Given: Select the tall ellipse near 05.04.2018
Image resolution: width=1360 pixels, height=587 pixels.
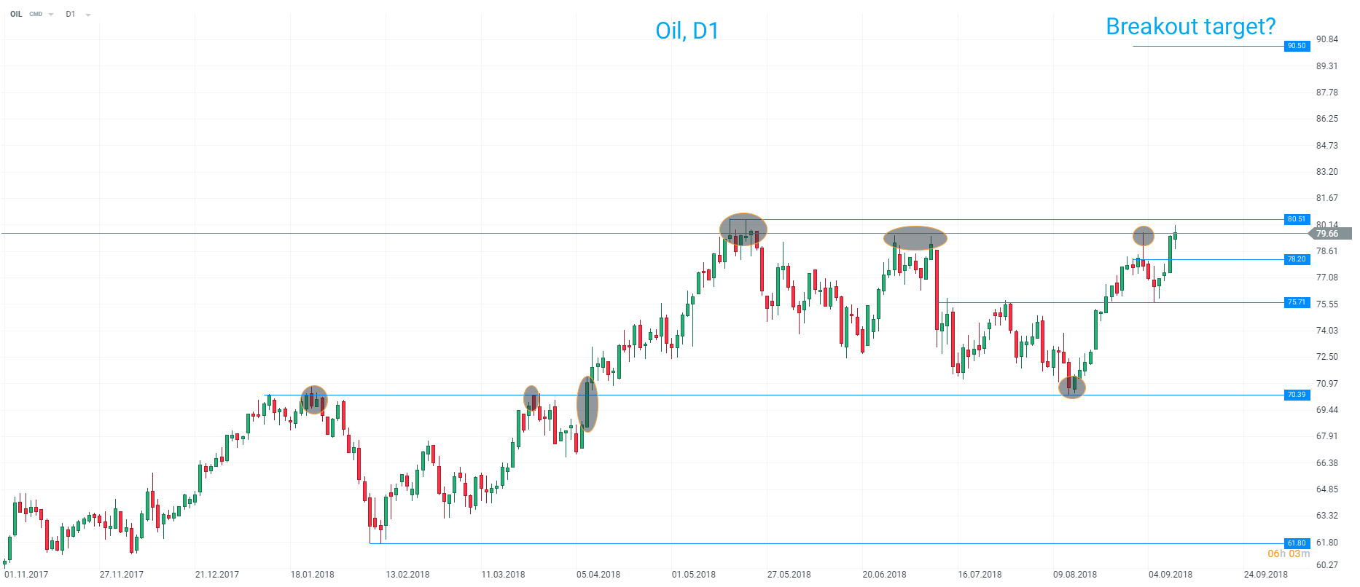Looking at the screenshot, I should coord(587,404).
